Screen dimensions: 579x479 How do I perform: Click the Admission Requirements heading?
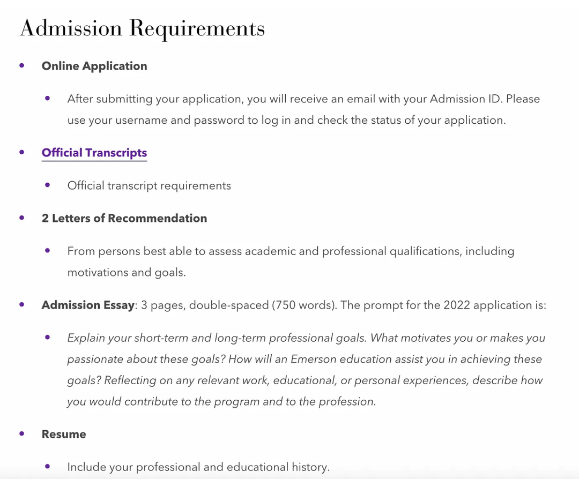click(x=142, y=28)
